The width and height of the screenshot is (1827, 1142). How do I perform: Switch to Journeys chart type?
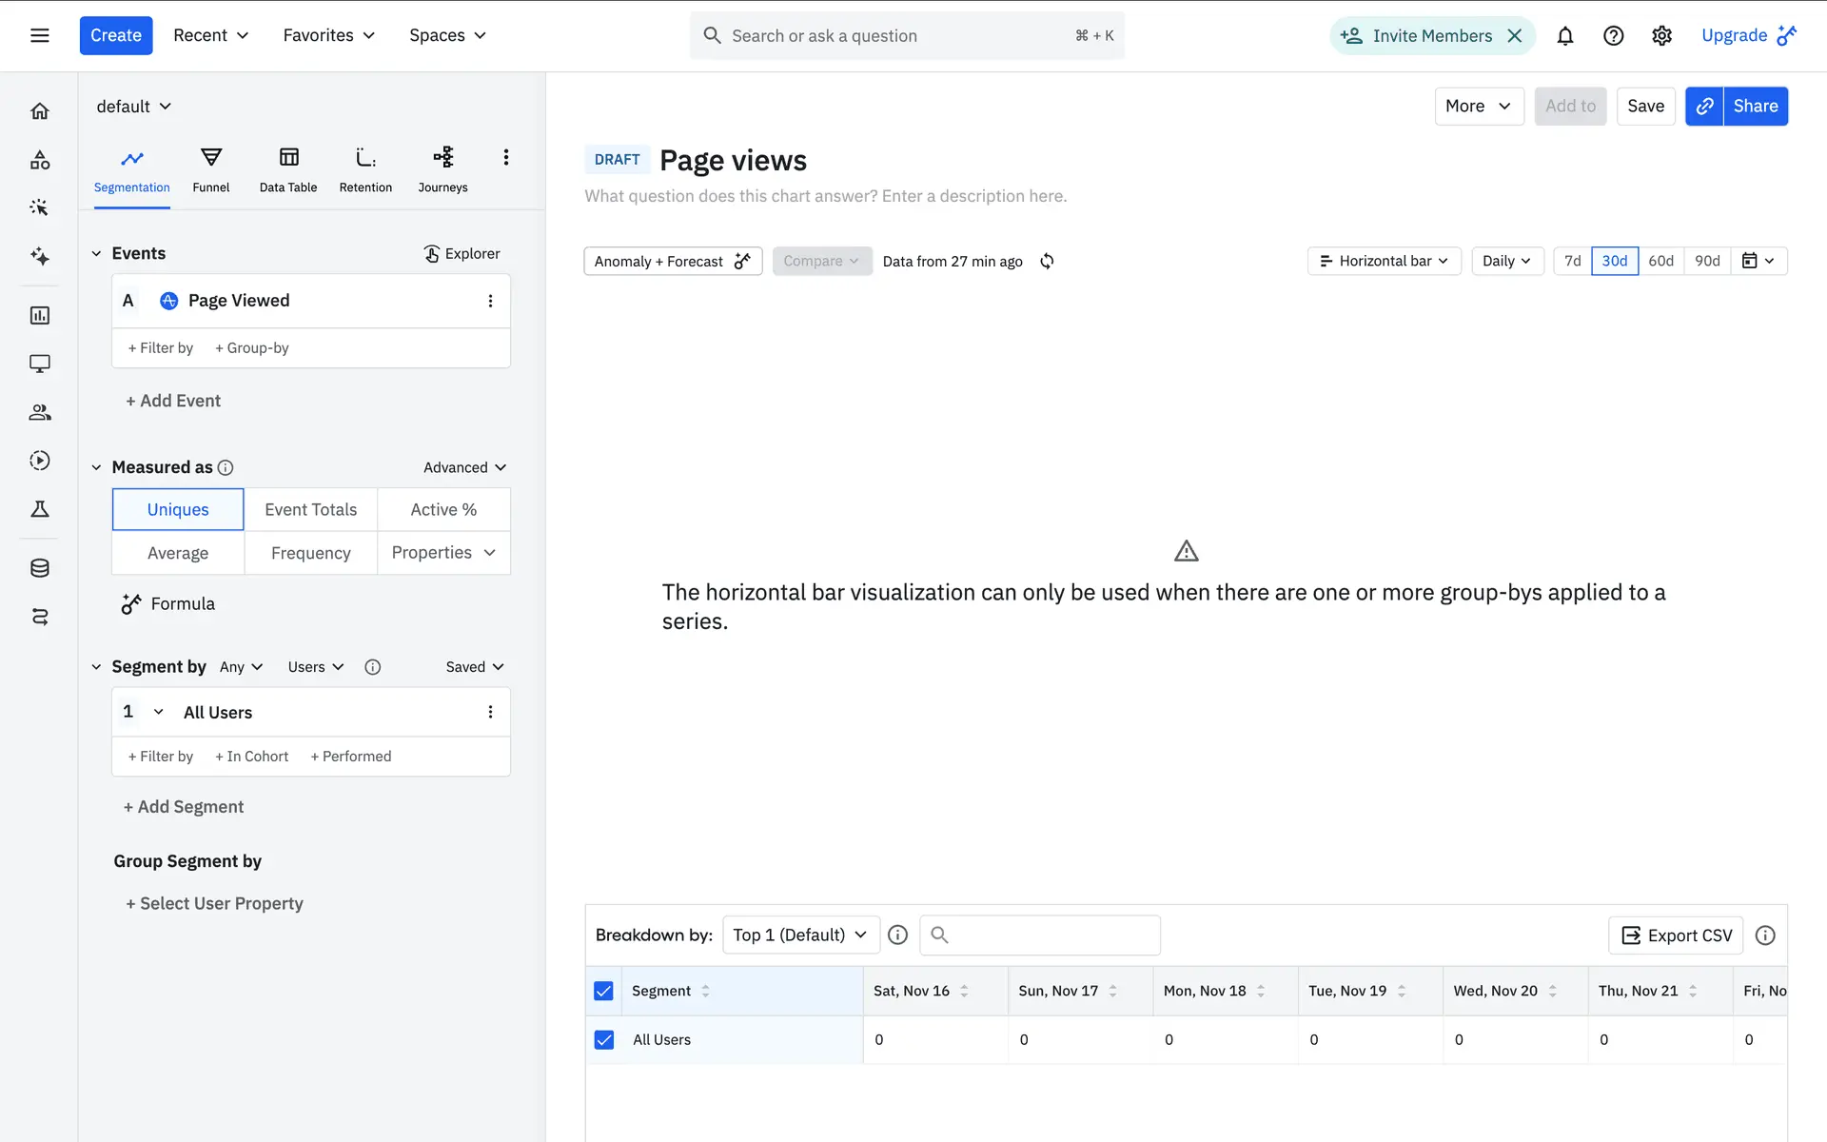tap(442, 170)
